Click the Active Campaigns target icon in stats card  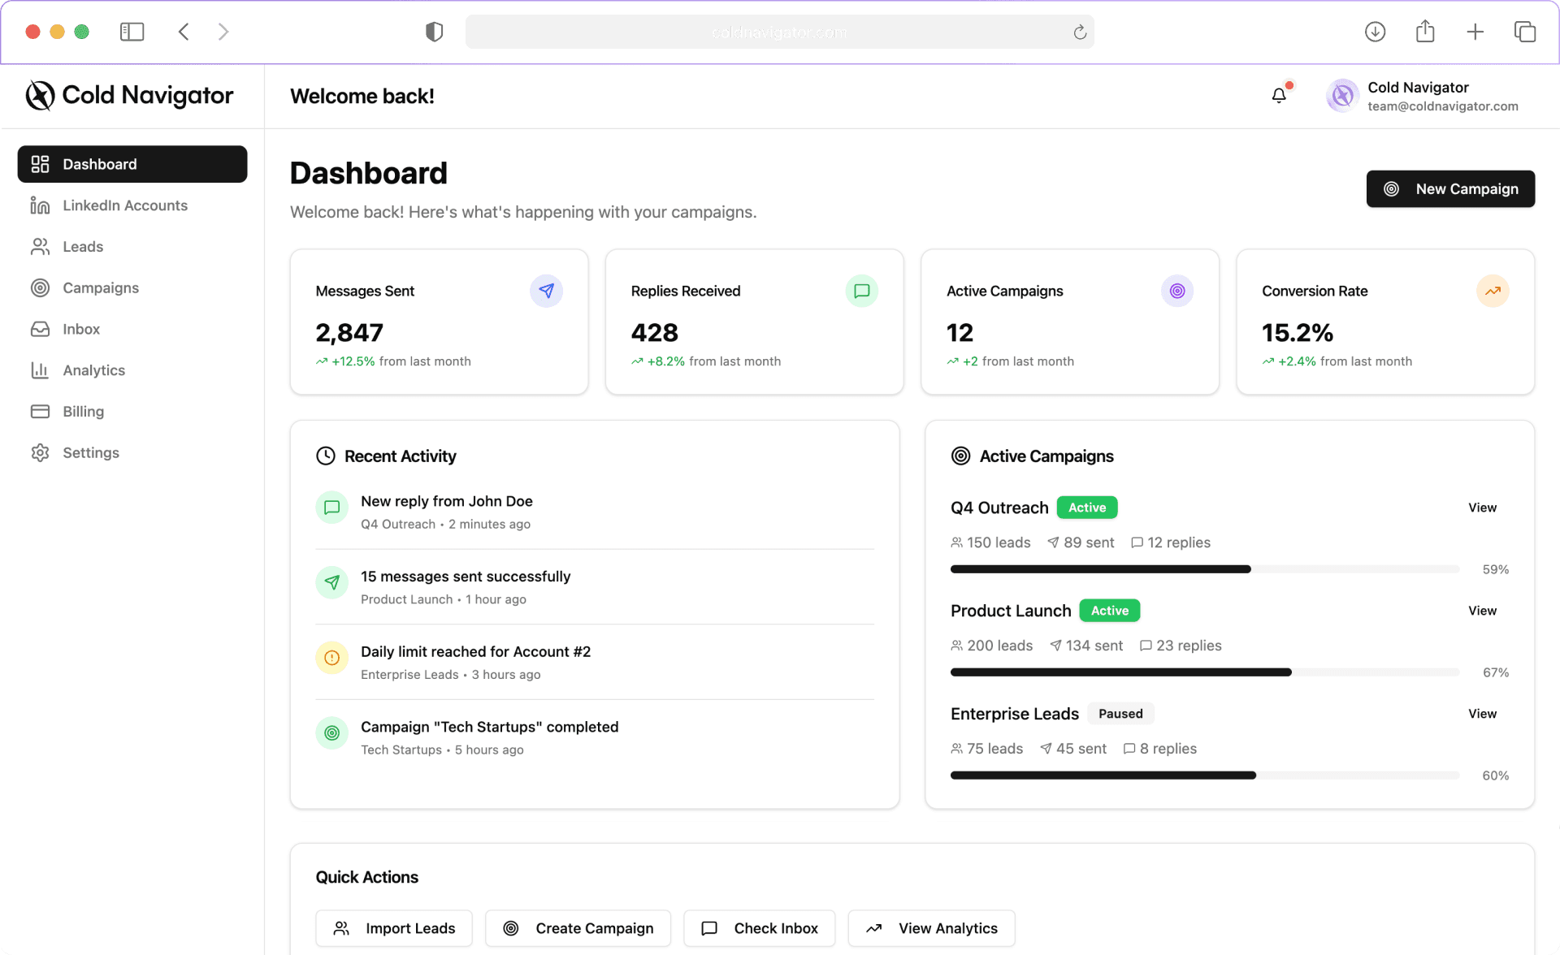(1176, 291)
